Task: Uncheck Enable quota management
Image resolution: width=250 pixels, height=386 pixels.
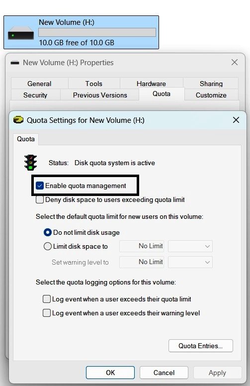Action: click(40, 186)
